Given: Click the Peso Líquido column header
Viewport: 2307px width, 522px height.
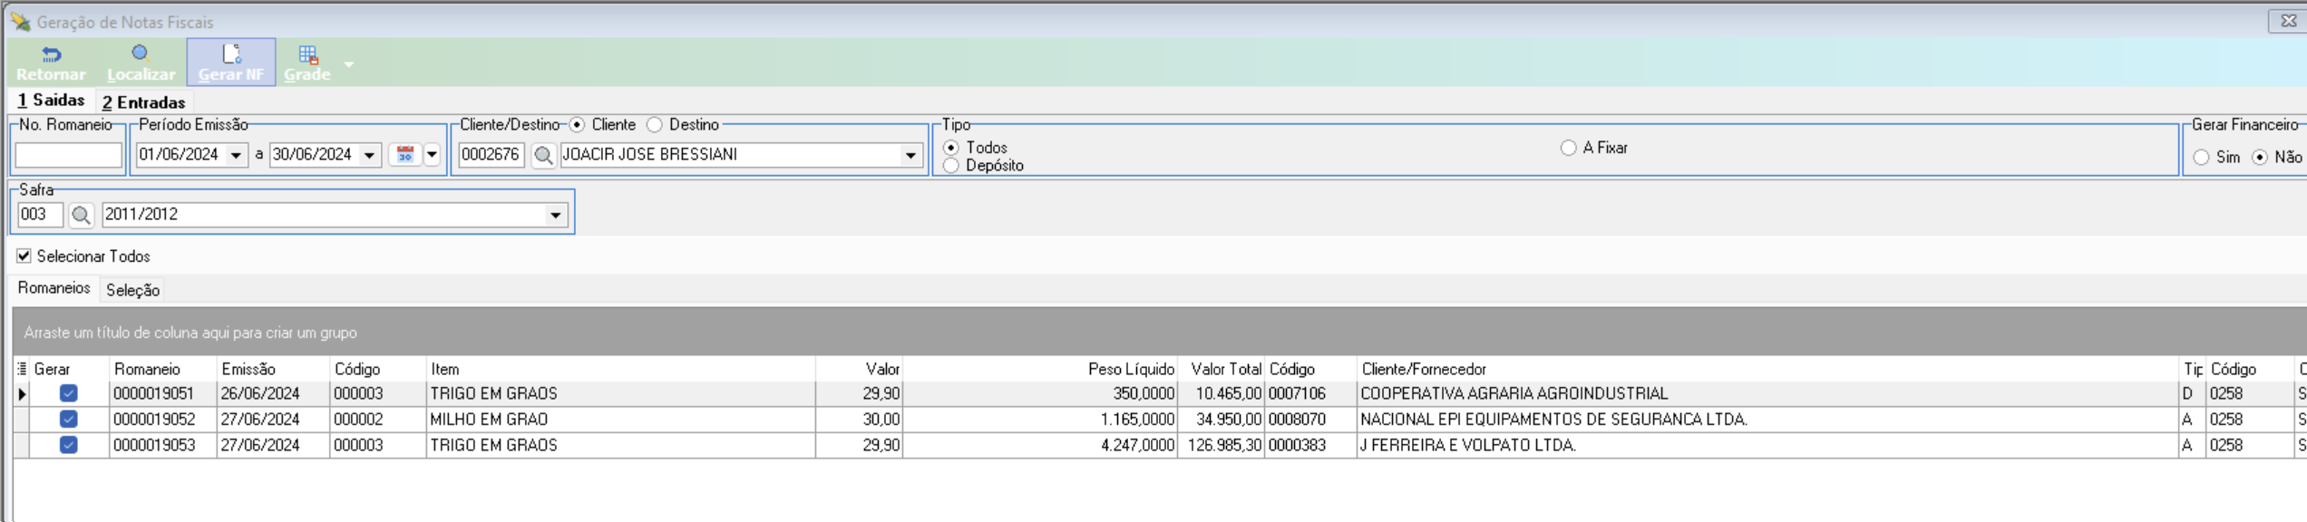Looking at the screenshot, I should pyautogui.click(x=1130, y=369).
